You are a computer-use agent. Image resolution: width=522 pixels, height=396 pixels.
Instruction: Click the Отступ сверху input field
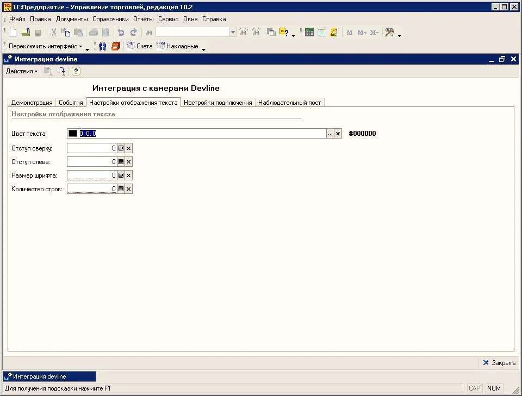tap(92, 148)
